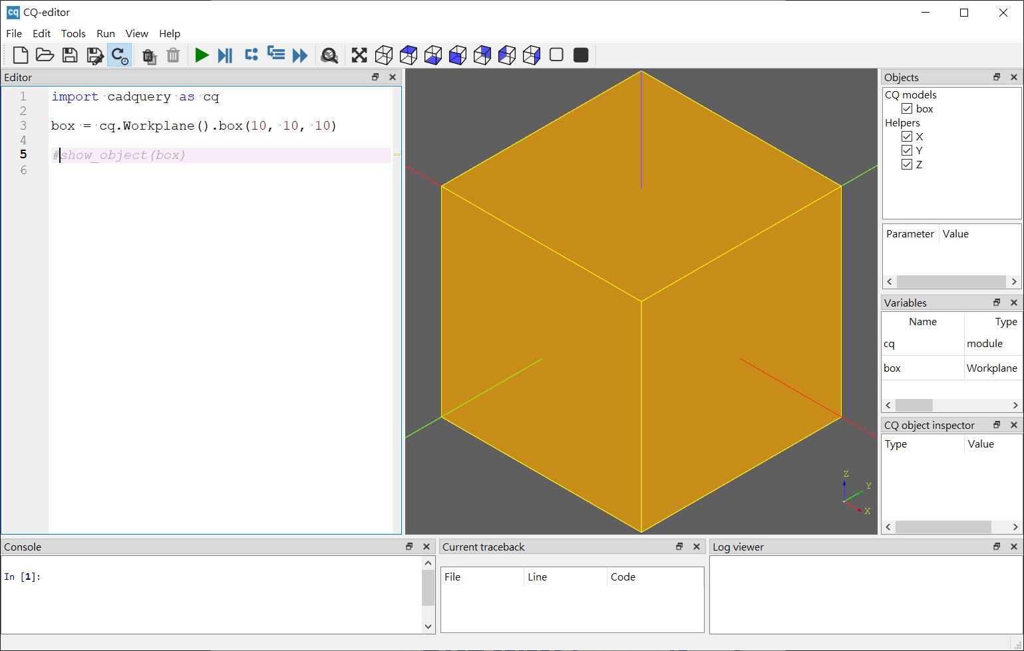1024x651 pixels.
Task: Fit the model using crossed arrows icon
Action: click(359, 55)
